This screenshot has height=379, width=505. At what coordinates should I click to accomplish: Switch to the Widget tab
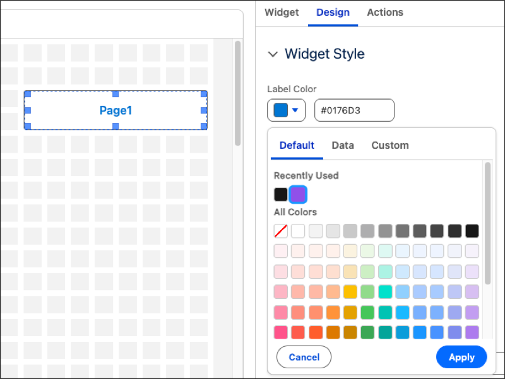pyautogui.click(x=282, y=12)
